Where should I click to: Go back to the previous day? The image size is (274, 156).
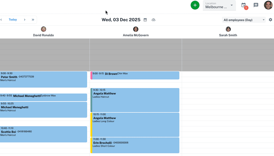1,20
